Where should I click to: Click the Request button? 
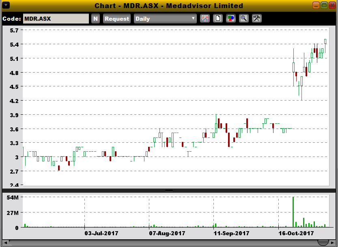tap(116, 19)
